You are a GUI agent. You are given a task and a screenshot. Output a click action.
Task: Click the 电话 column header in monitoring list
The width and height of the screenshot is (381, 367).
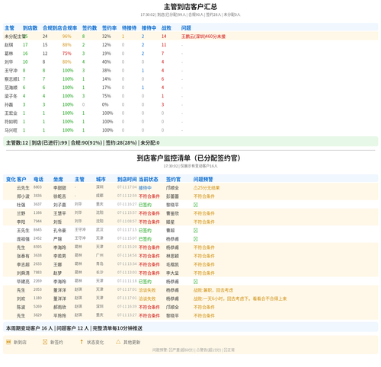38,180
